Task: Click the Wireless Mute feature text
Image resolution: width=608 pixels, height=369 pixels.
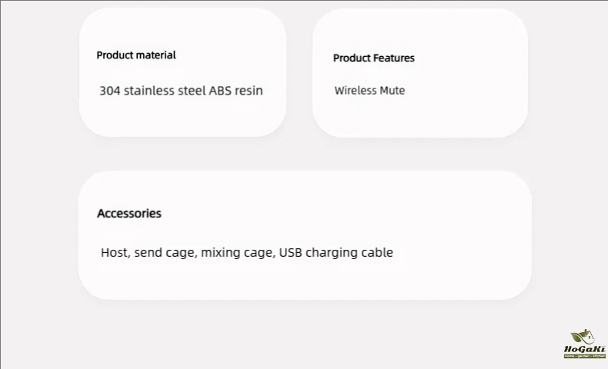Action: [369, 91]
